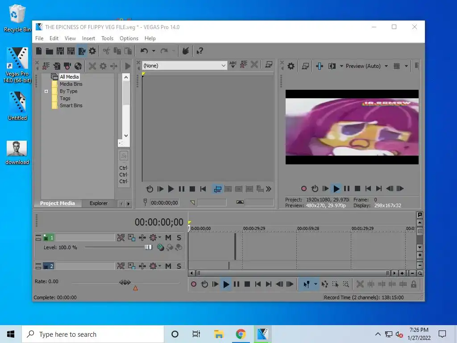Click the orange playback rate triangle
Image resolution: width=457 pixels, height=343 pixels.
pyautogui.click(x=136, y=288)
